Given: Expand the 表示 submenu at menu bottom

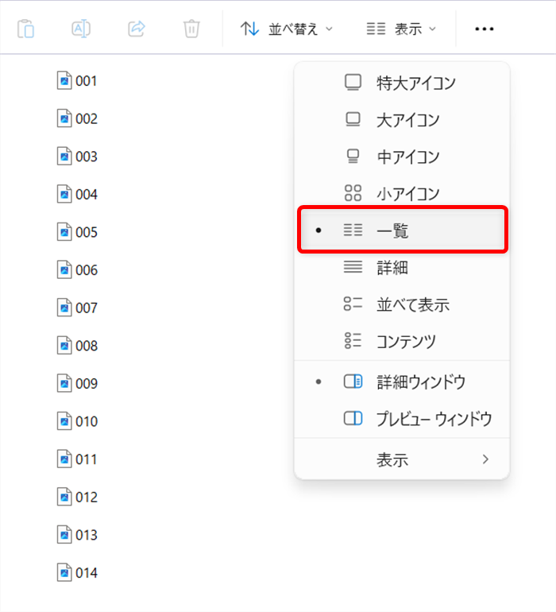Looking at the screenshot, I should click(402, 459).
